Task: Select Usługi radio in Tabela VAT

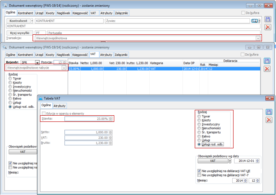Action: 199,140
